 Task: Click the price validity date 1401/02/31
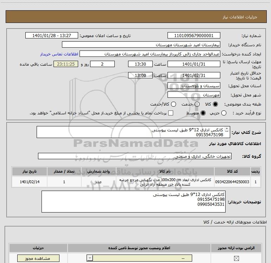(194, 76)
